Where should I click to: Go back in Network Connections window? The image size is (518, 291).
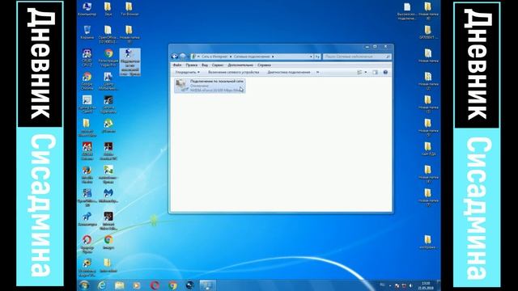(175, 57)
